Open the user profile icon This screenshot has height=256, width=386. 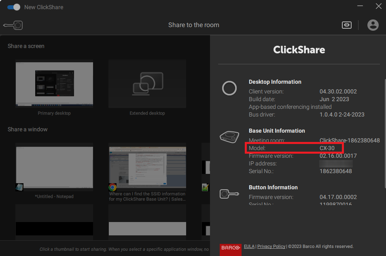tap(373, 25)
